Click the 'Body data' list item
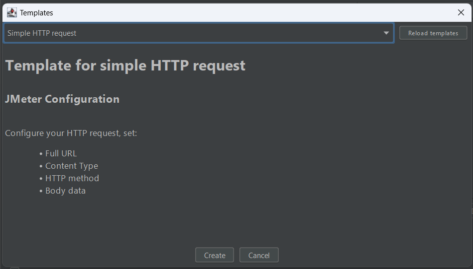This screenshot has height=269, width=473. point(65,191)
